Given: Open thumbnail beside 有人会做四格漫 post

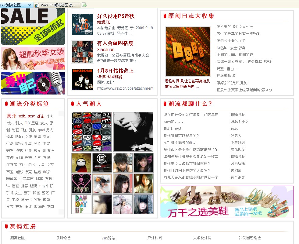Looking at the screenshot, I should (83, 52).
